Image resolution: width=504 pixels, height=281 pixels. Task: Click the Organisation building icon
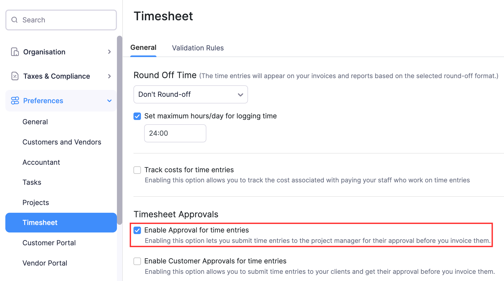(15, 52)
